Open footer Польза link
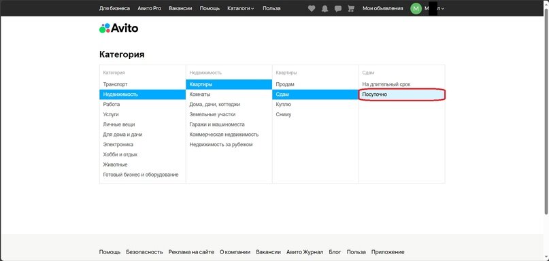549x261 pixels. point(356,252)
